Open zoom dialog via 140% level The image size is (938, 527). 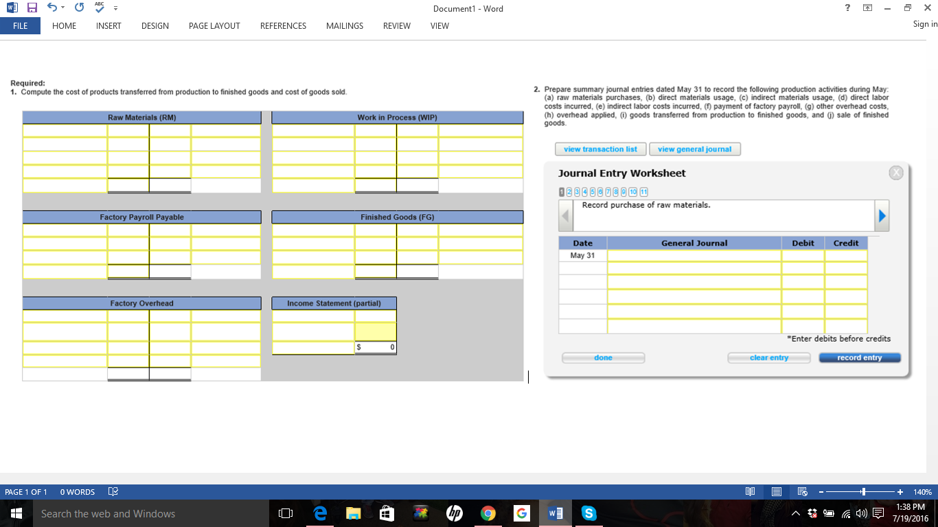coord(923,492)
